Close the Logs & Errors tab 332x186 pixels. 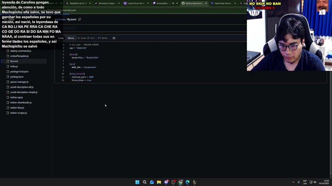(148, 3)
